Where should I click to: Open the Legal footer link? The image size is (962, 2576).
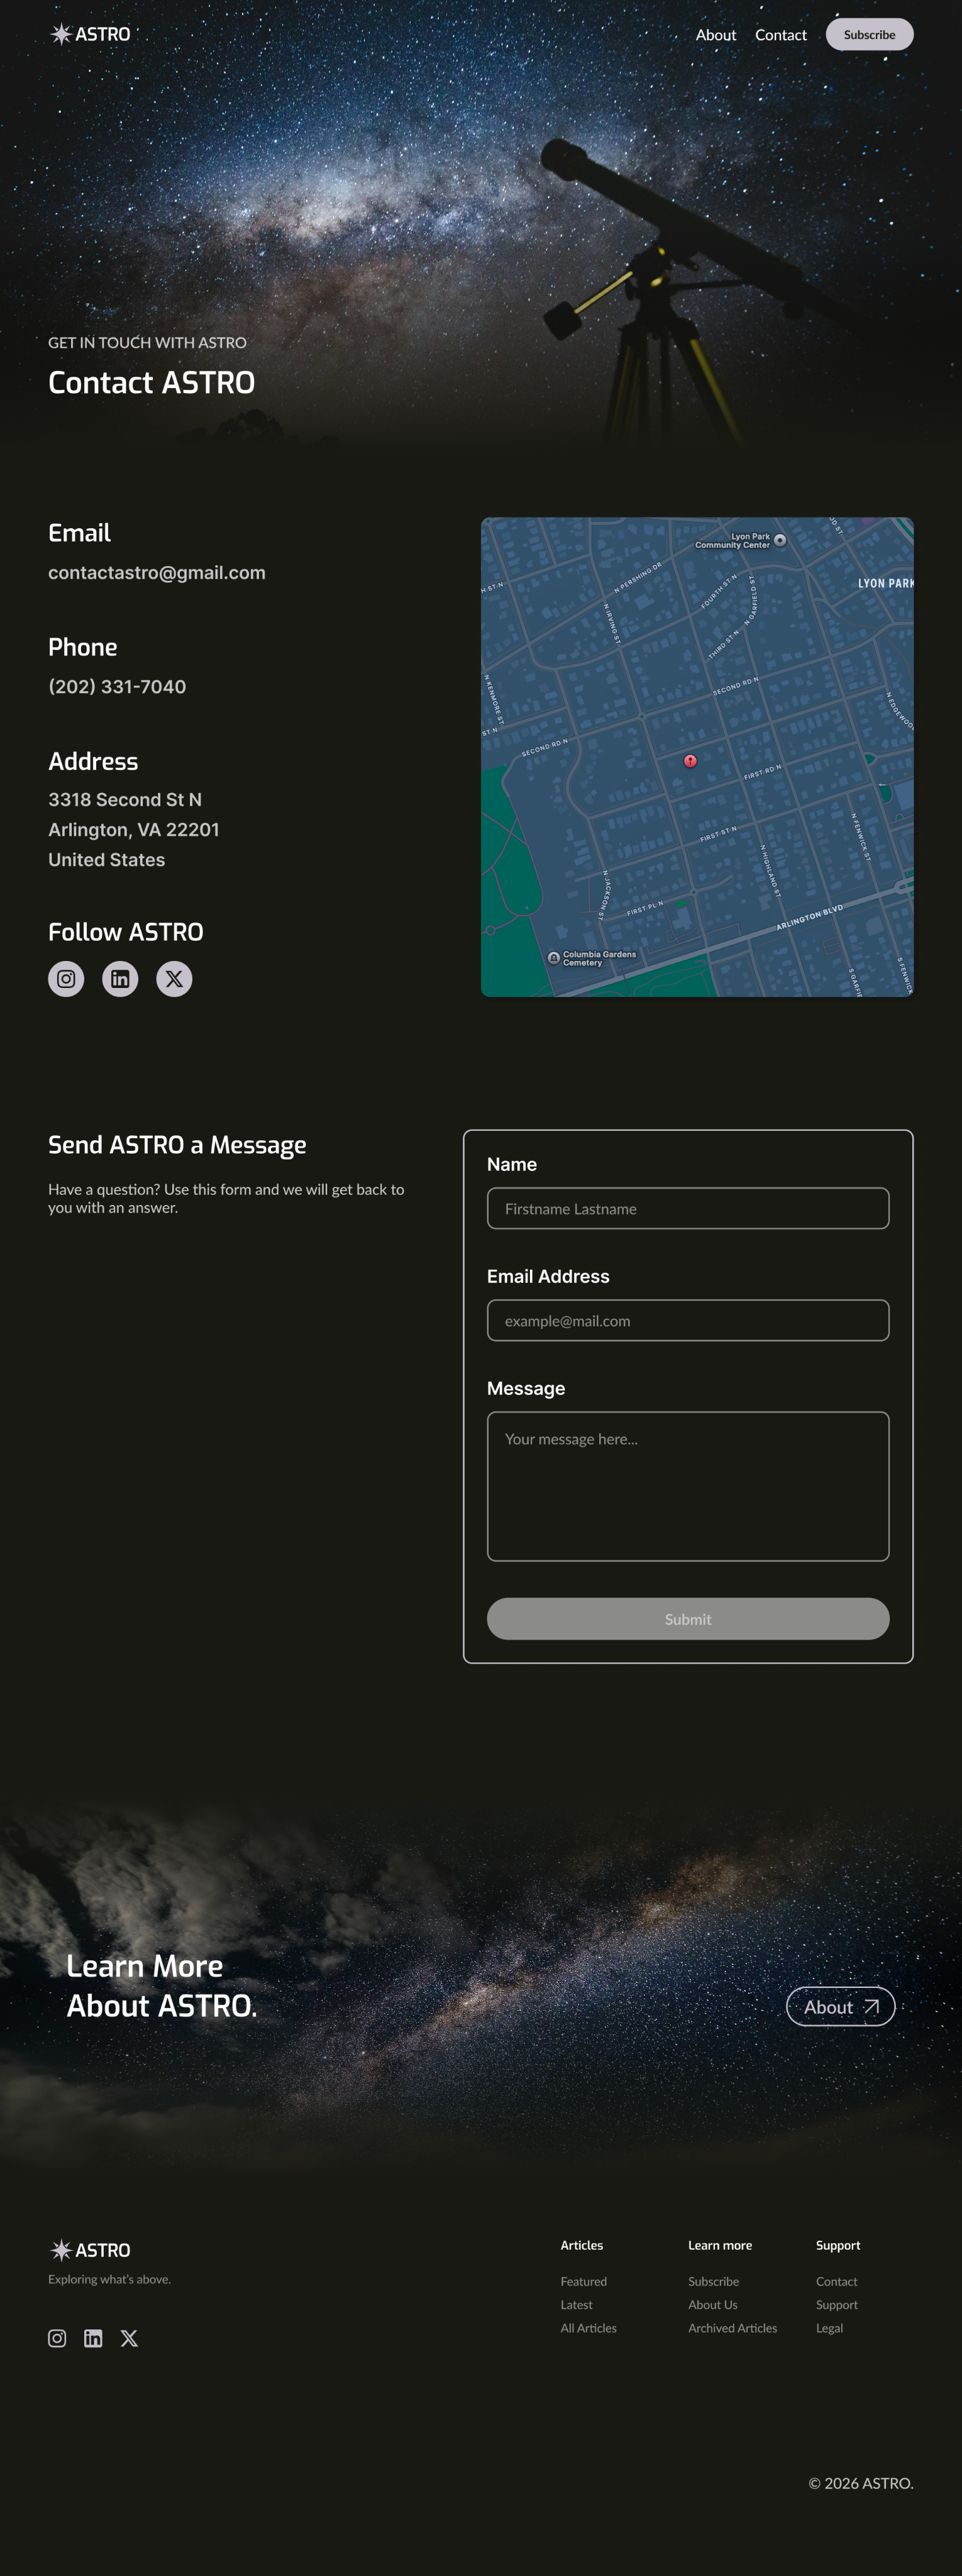[x=830, y=2328]
